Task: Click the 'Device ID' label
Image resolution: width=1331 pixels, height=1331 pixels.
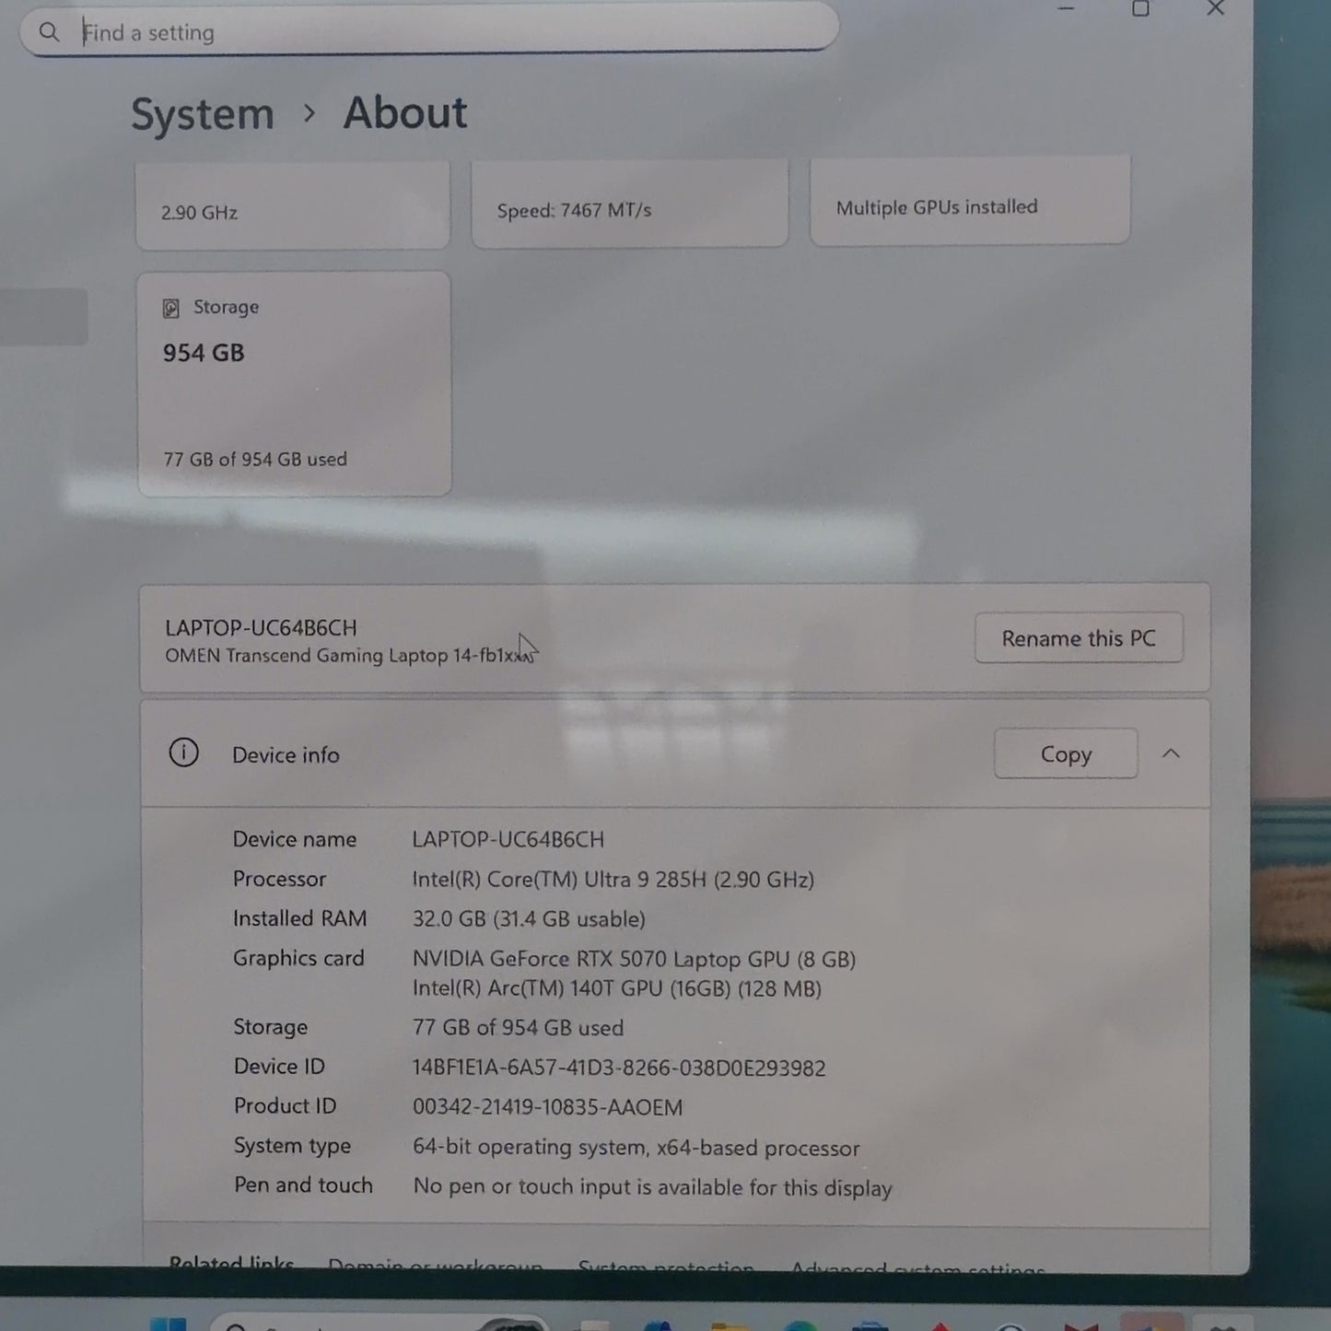Action: (x=279, y=1067)
